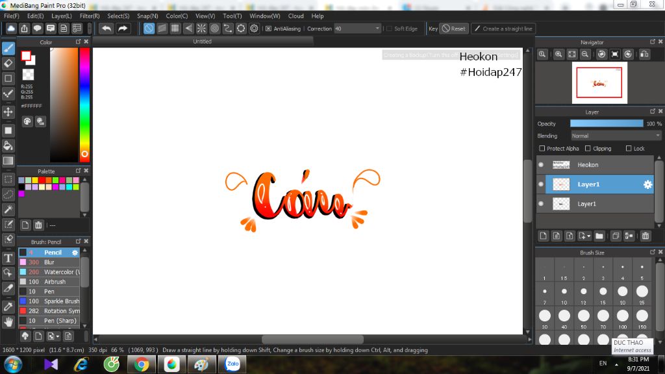Image resolution: width=665 pixels, height=374 pixels.
Task: Open the Filter menu
Action: [90, 16]
